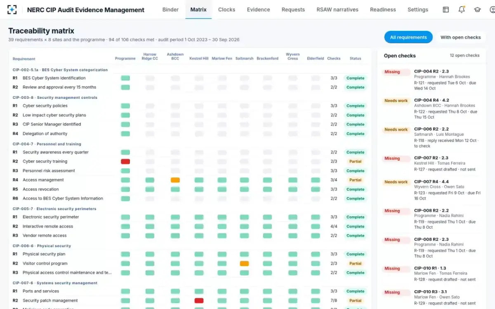Click group header CIP-007-6 Systems security management
Viewport: 495px width, 309px height.
point(55,283)
